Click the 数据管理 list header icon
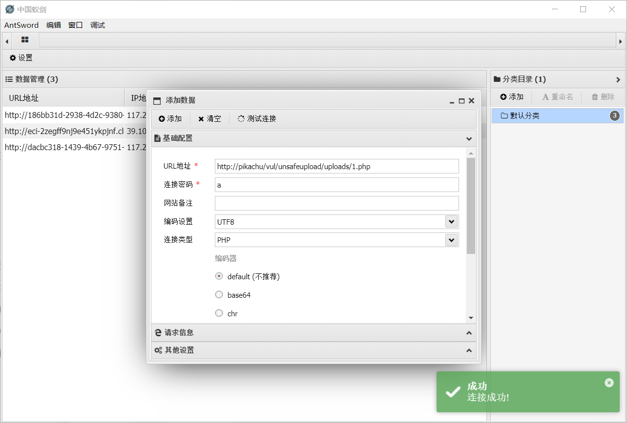Image resolution: width=627 pixels, height=423 pixels. coord(9,79)
